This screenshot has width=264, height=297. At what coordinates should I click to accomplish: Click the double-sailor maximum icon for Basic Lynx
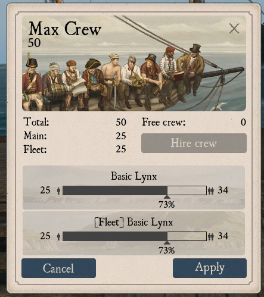[211, 190]
